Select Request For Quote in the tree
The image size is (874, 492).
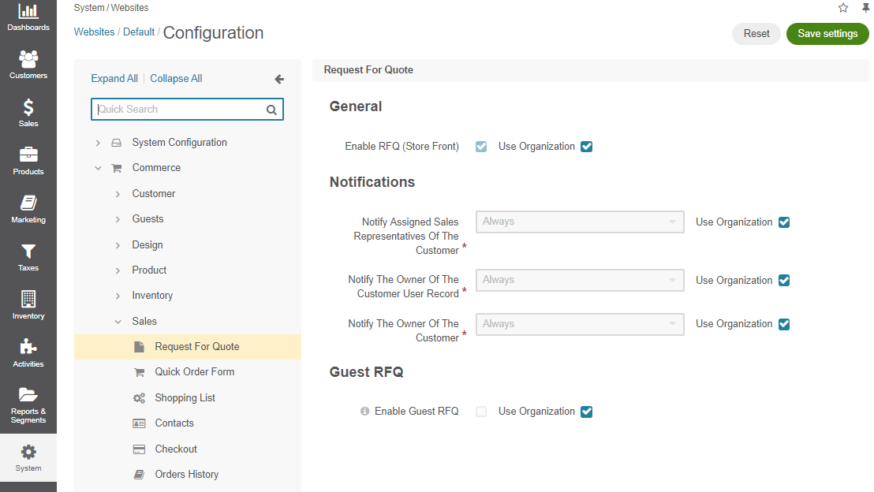point(188,347)
